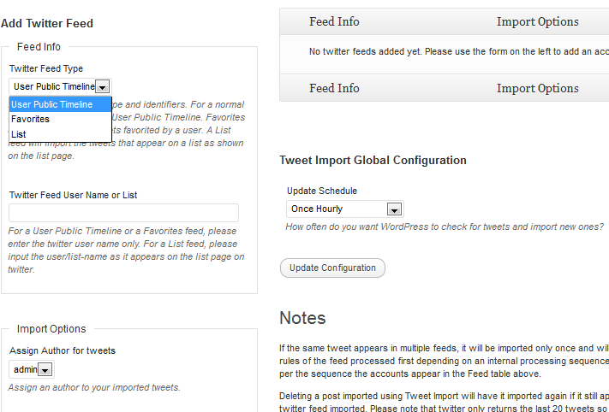Click the Tweet Import Global Configuration heading
Viewport: 609px width, 412px height.
pos(373,160)
